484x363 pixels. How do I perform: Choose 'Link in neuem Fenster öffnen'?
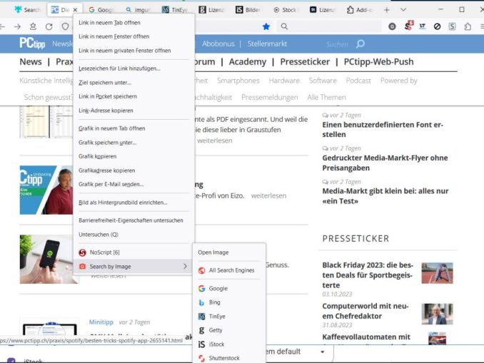(134, 36)
